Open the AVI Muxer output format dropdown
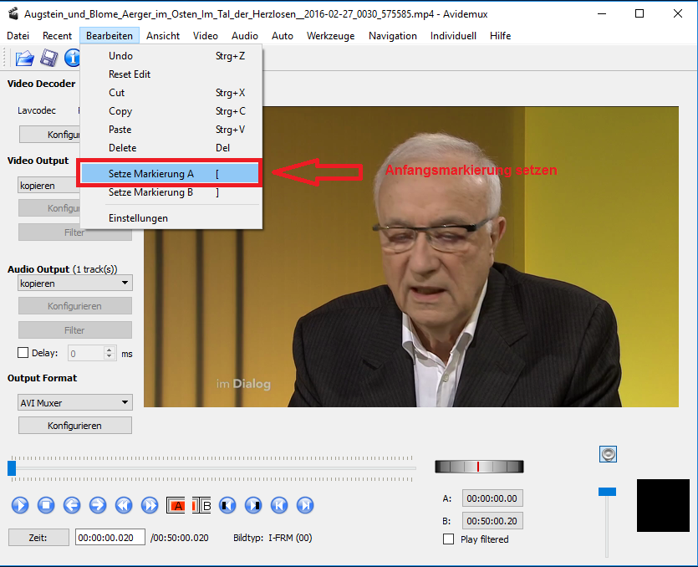The height and width of the screenshot is (567, 698). coord(75,403)
